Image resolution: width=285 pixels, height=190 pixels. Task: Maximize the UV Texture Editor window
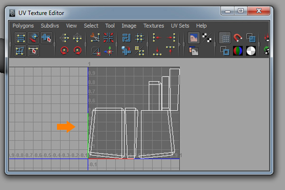click(x=241, y=10)
